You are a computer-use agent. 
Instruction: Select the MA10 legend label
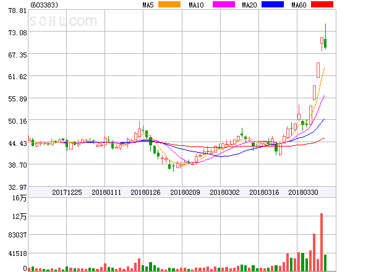tap(196, 5)
